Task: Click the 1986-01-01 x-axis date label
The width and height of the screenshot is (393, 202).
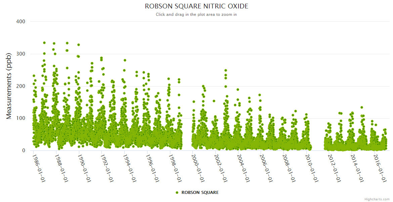Action: pyautogui.click(x=39, y=168)
